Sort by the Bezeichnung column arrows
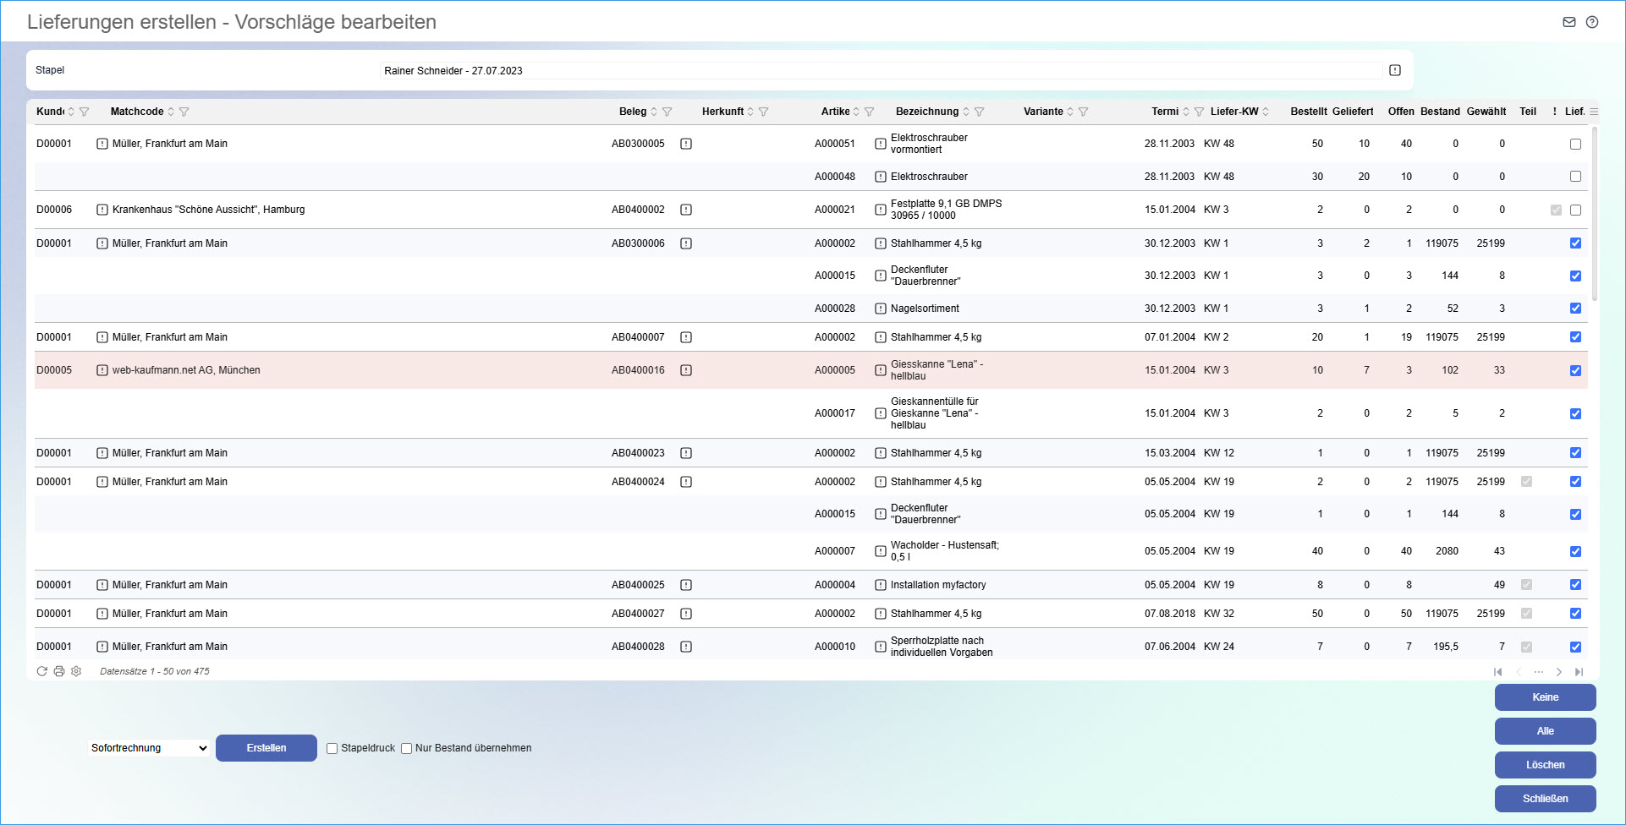The width and height of the screenshot is (1626, 825). pyautogui.click(x=966, y=112)
